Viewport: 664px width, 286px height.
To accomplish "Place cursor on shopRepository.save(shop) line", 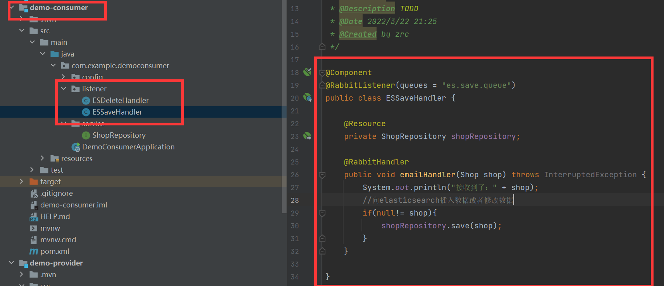I will (441, 226).
